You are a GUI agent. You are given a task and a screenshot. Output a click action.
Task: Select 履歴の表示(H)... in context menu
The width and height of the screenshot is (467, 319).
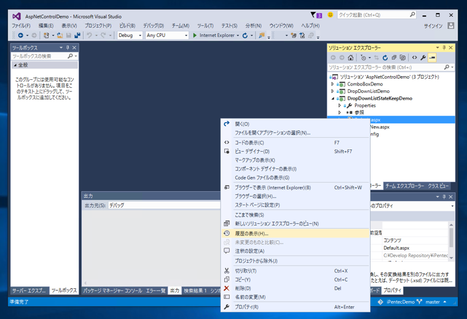coord(295,234)
